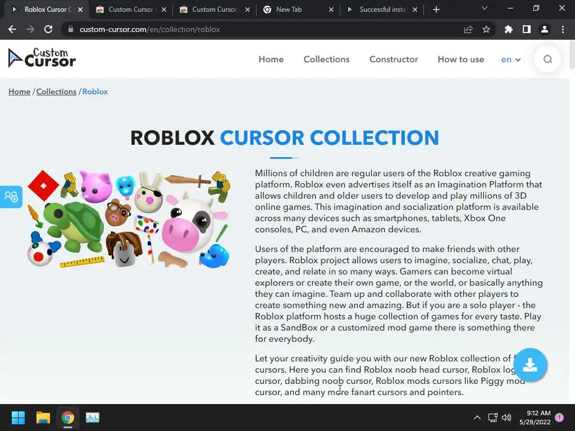The height and width of the screenshot is (431, 575).
Task: Follow the Collections breadcrumb link
Action: coord(56,91)
